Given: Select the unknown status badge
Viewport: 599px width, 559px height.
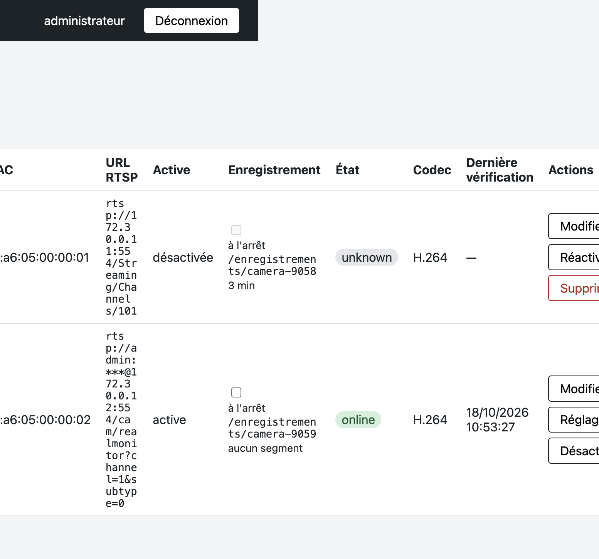Looking at the screenshot, I should tap(367, 257).
